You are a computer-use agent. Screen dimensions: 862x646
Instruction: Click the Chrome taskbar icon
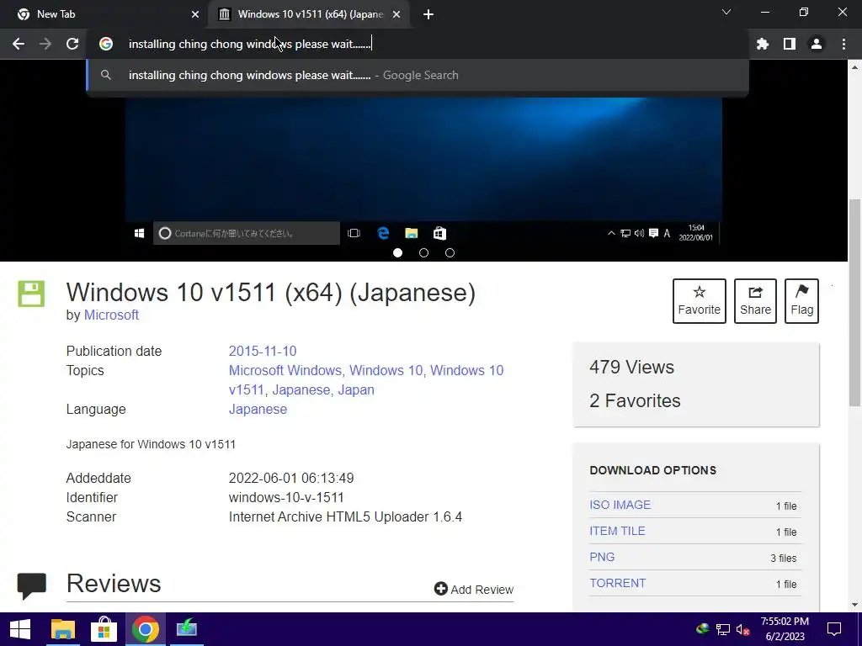(x=145, y=629)
